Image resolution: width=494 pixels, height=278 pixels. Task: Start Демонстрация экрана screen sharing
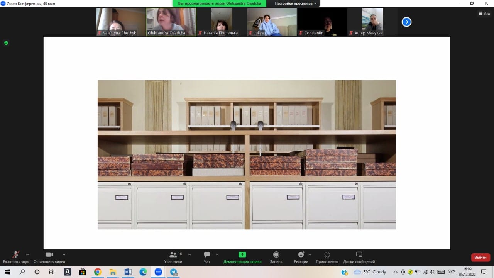pyautogui.click(x=242, y=257)
